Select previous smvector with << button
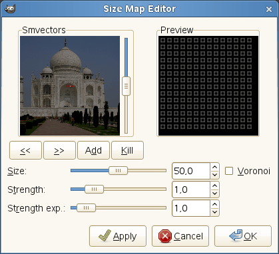The image size is (279, 254). pos(25,150)
